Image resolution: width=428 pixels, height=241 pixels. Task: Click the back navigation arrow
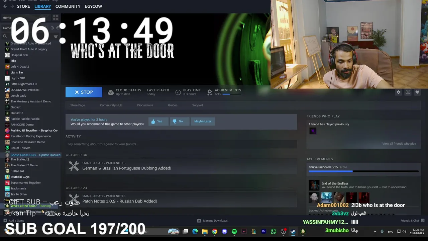coord(5,6)
